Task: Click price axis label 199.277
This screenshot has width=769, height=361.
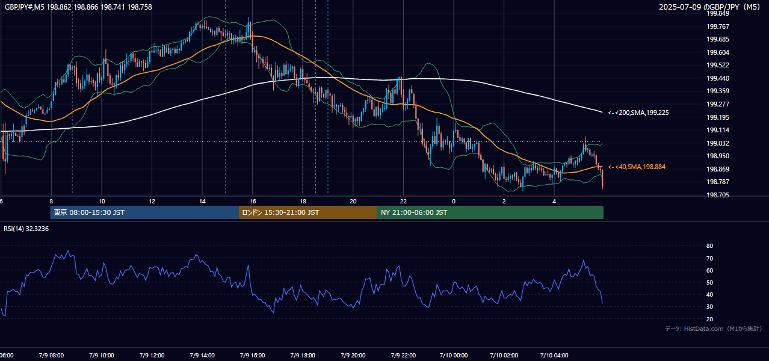Action: click(x=717, y=104)
